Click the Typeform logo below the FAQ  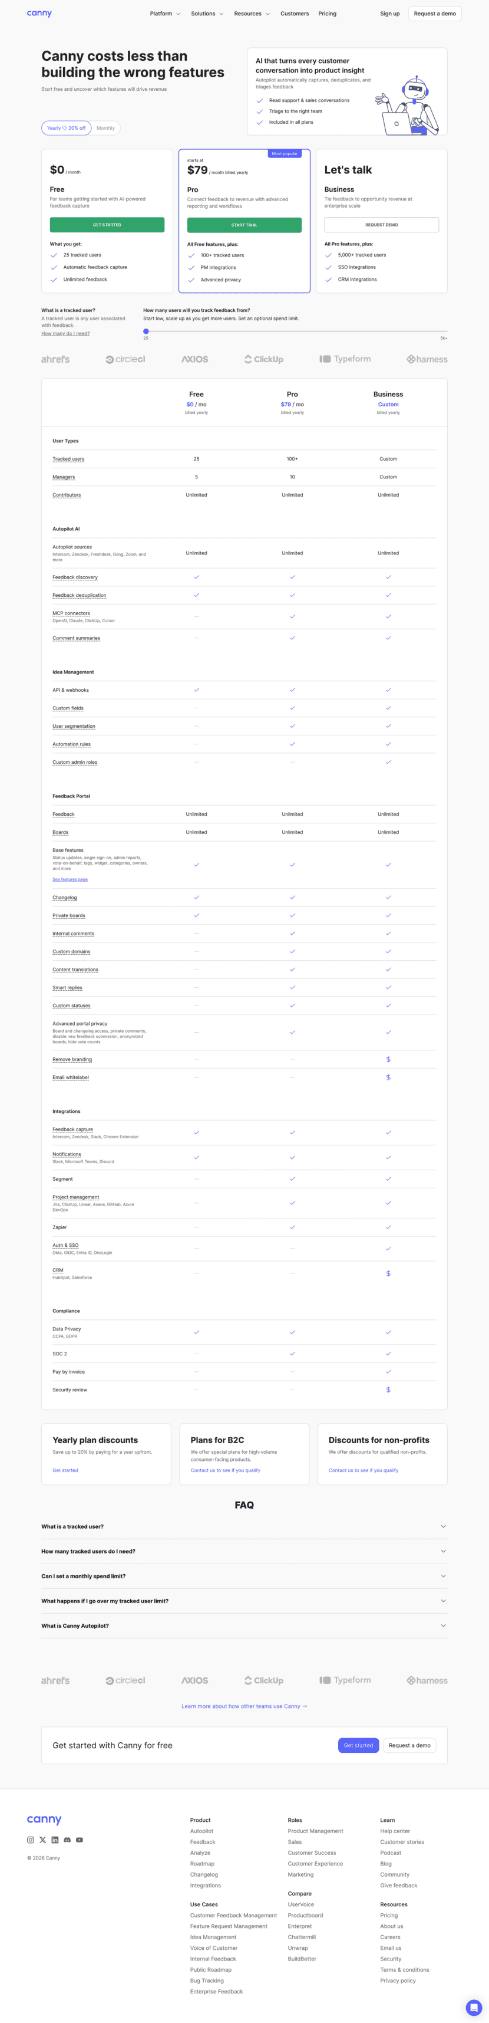345,1680
